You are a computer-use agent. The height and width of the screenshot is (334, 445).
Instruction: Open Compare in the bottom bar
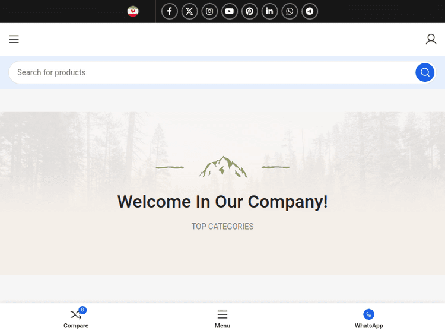(76, 319)
